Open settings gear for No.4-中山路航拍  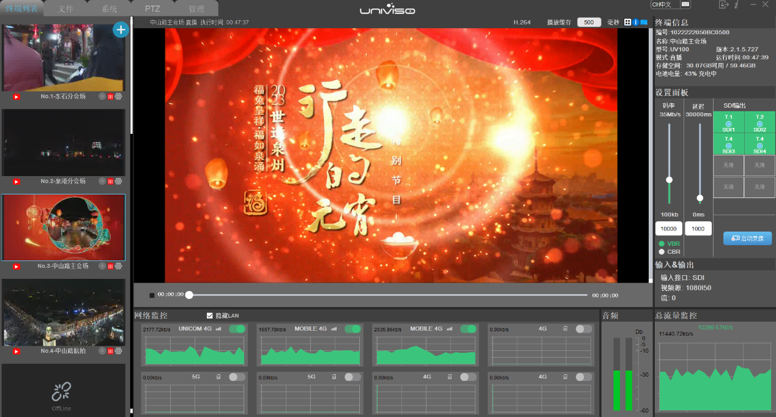tap(119, 351)
